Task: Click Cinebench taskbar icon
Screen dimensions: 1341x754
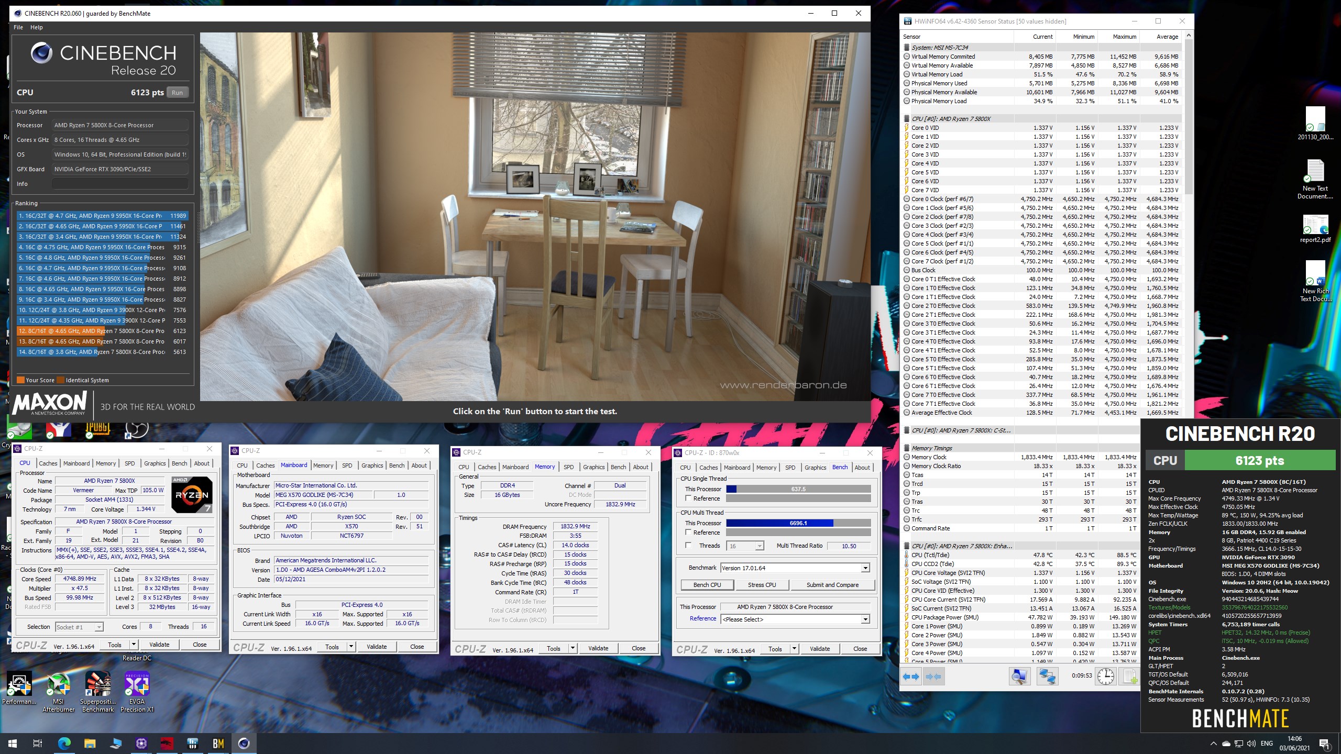Action: point(244,743)
